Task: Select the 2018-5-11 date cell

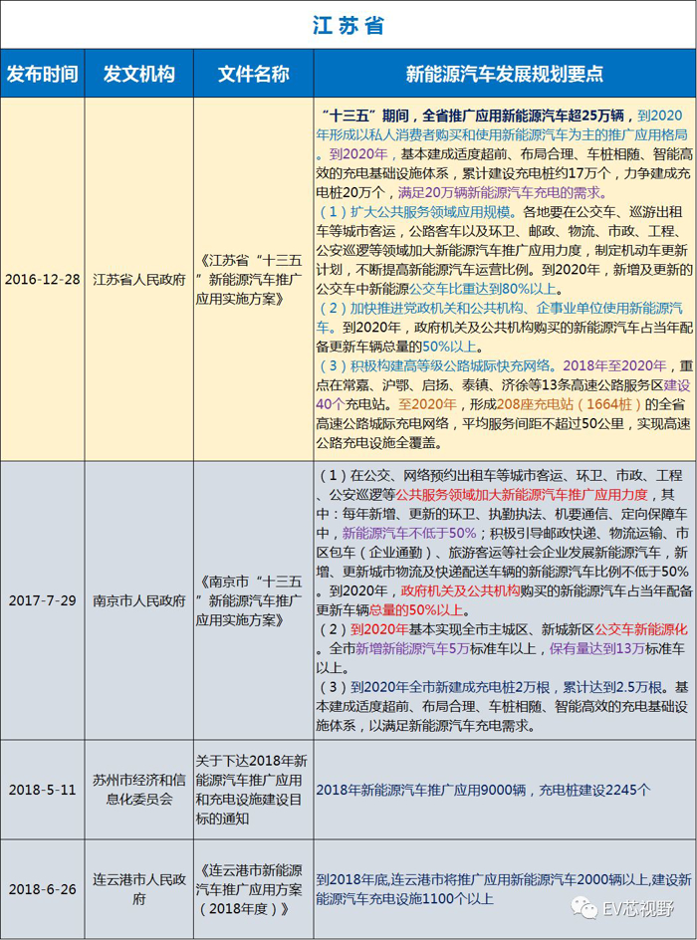Action: [41, 790]
